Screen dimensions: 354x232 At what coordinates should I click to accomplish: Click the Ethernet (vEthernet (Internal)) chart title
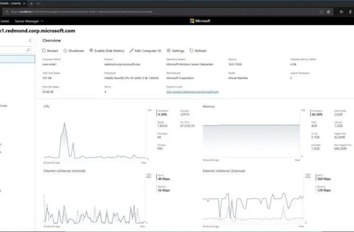tap(65, 171)
